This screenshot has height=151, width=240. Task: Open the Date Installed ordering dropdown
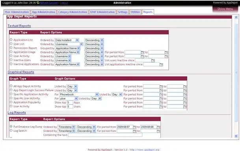[x=67, y=40]
